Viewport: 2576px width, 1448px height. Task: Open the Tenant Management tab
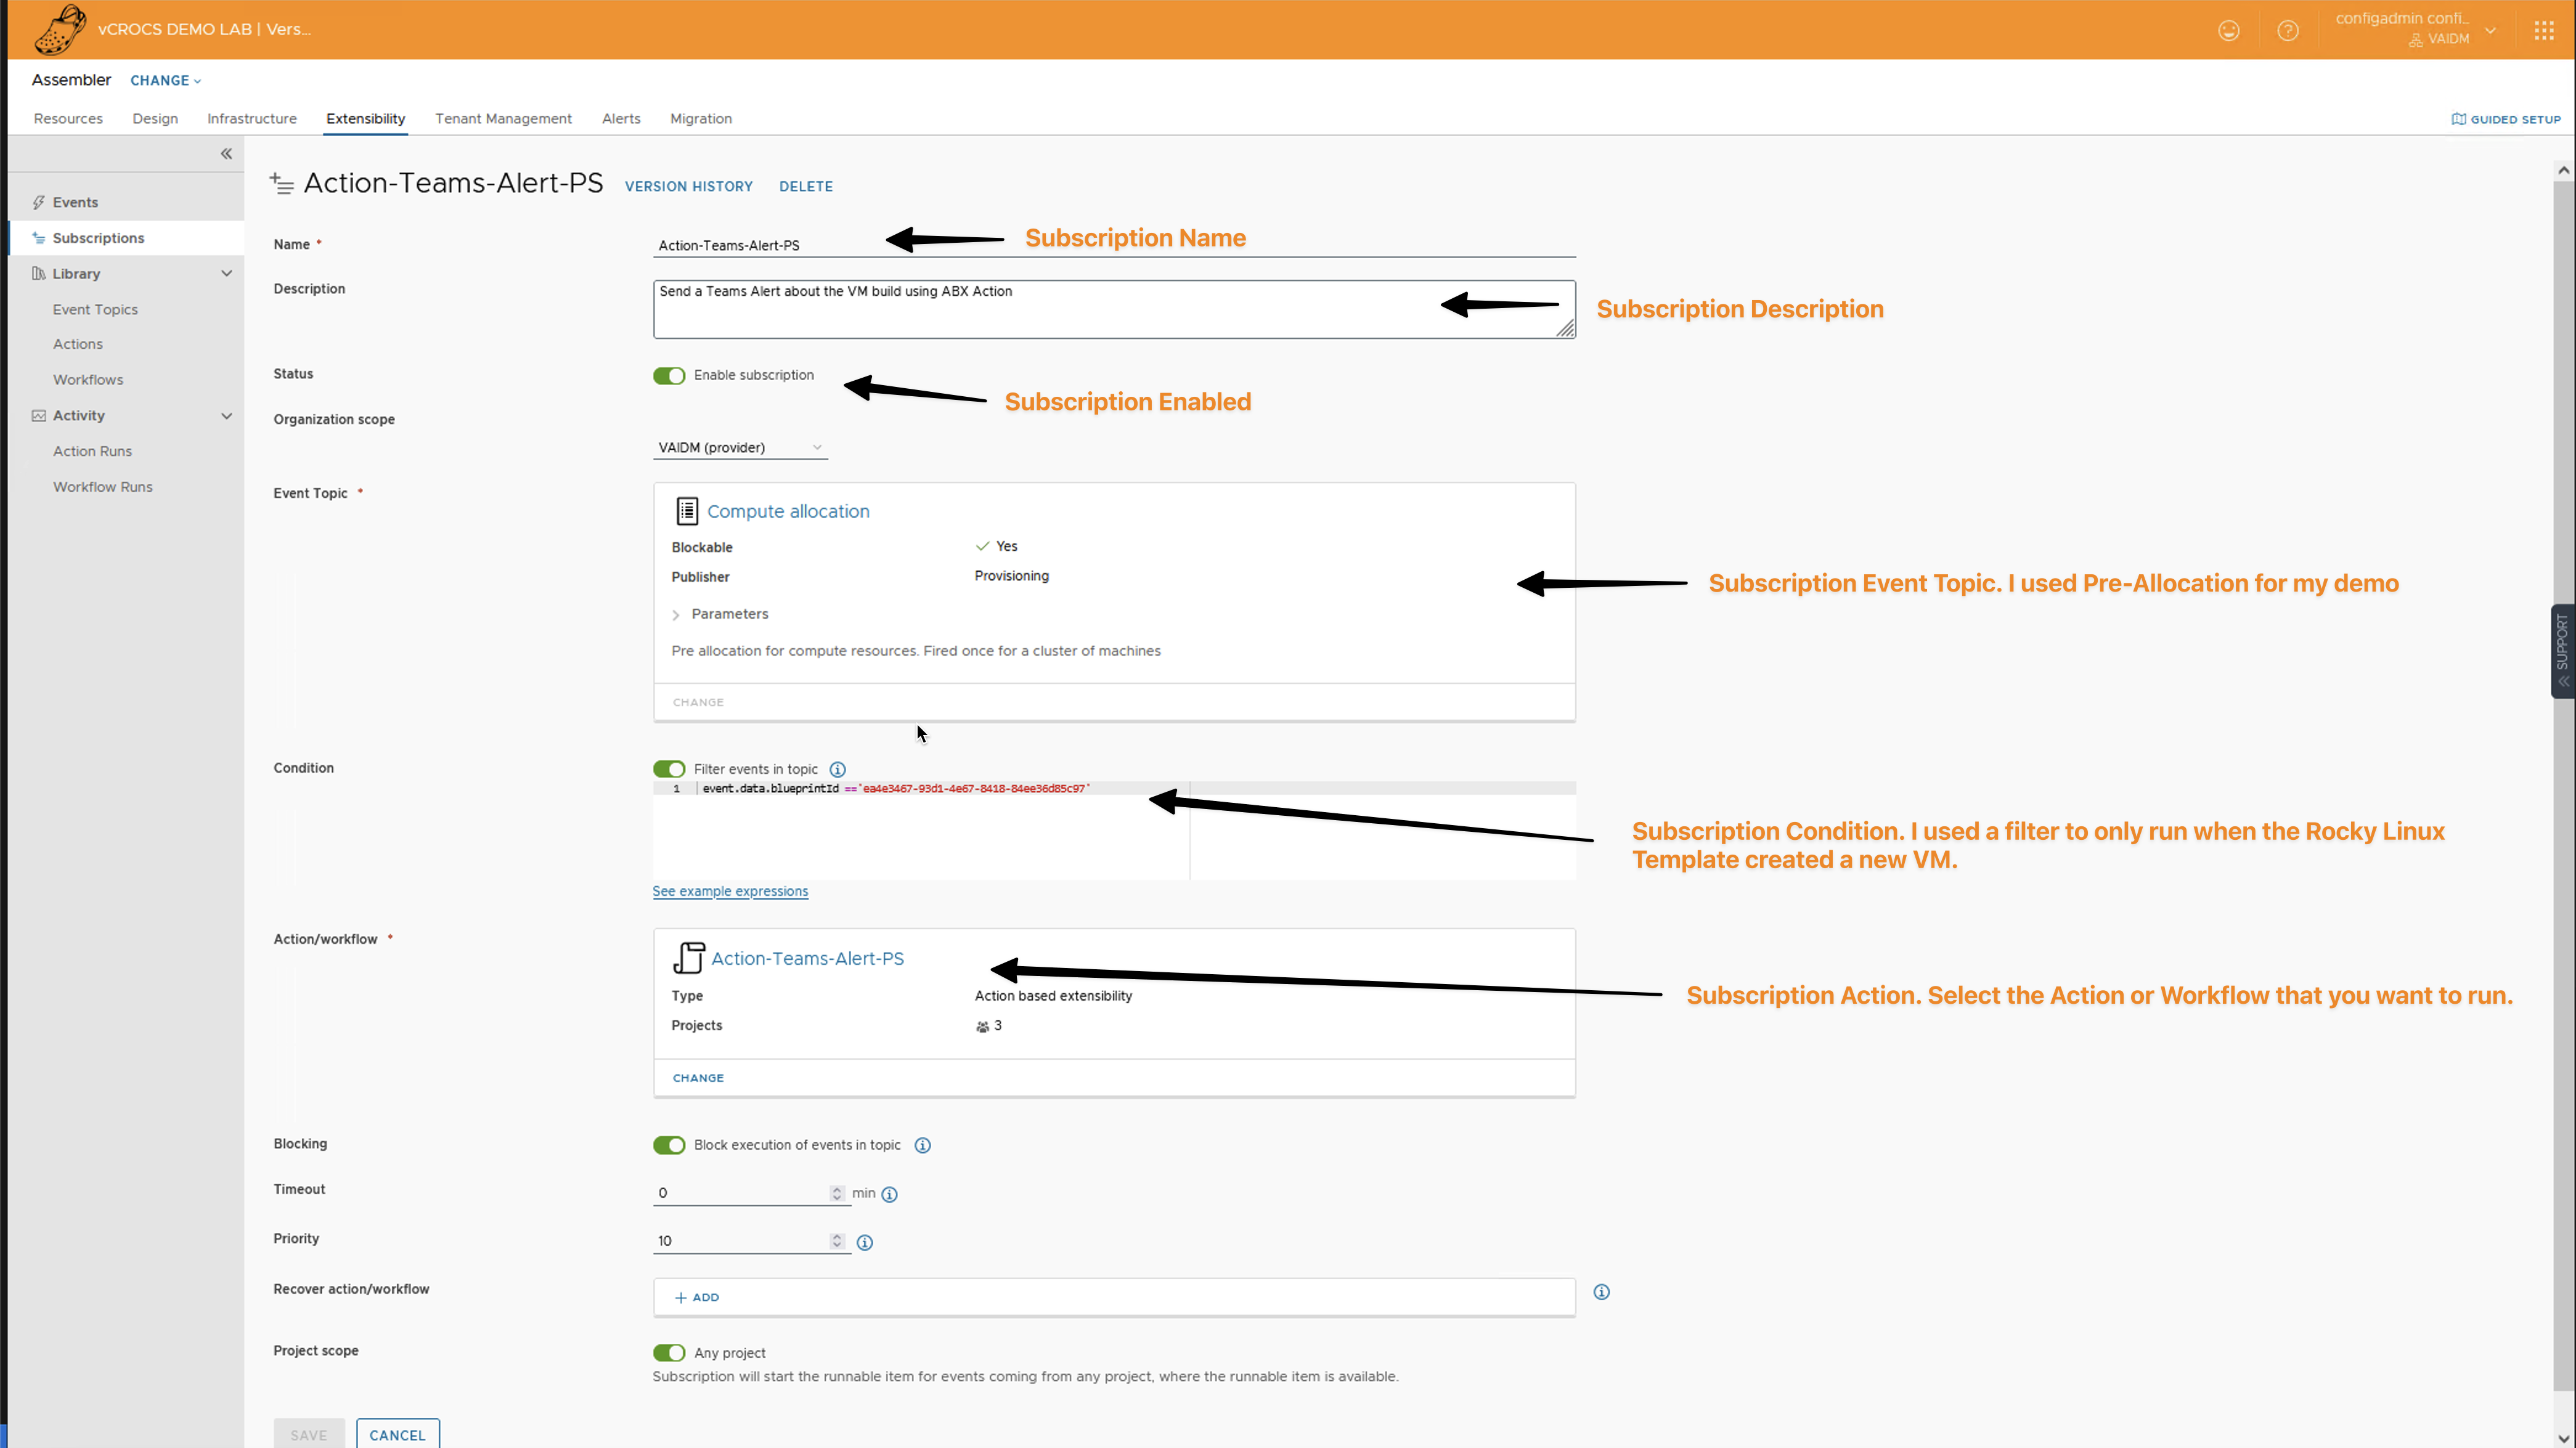click(x=503, y=119)
